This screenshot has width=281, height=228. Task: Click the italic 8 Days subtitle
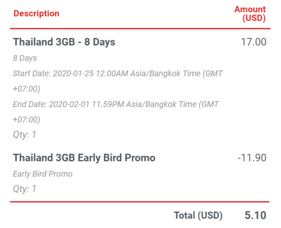click(25, 58)
